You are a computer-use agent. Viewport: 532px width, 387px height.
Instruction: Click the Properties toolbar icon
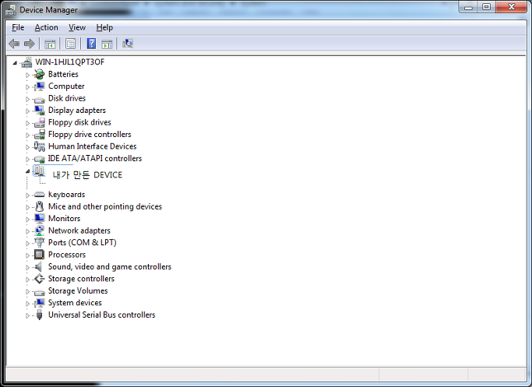71,44
